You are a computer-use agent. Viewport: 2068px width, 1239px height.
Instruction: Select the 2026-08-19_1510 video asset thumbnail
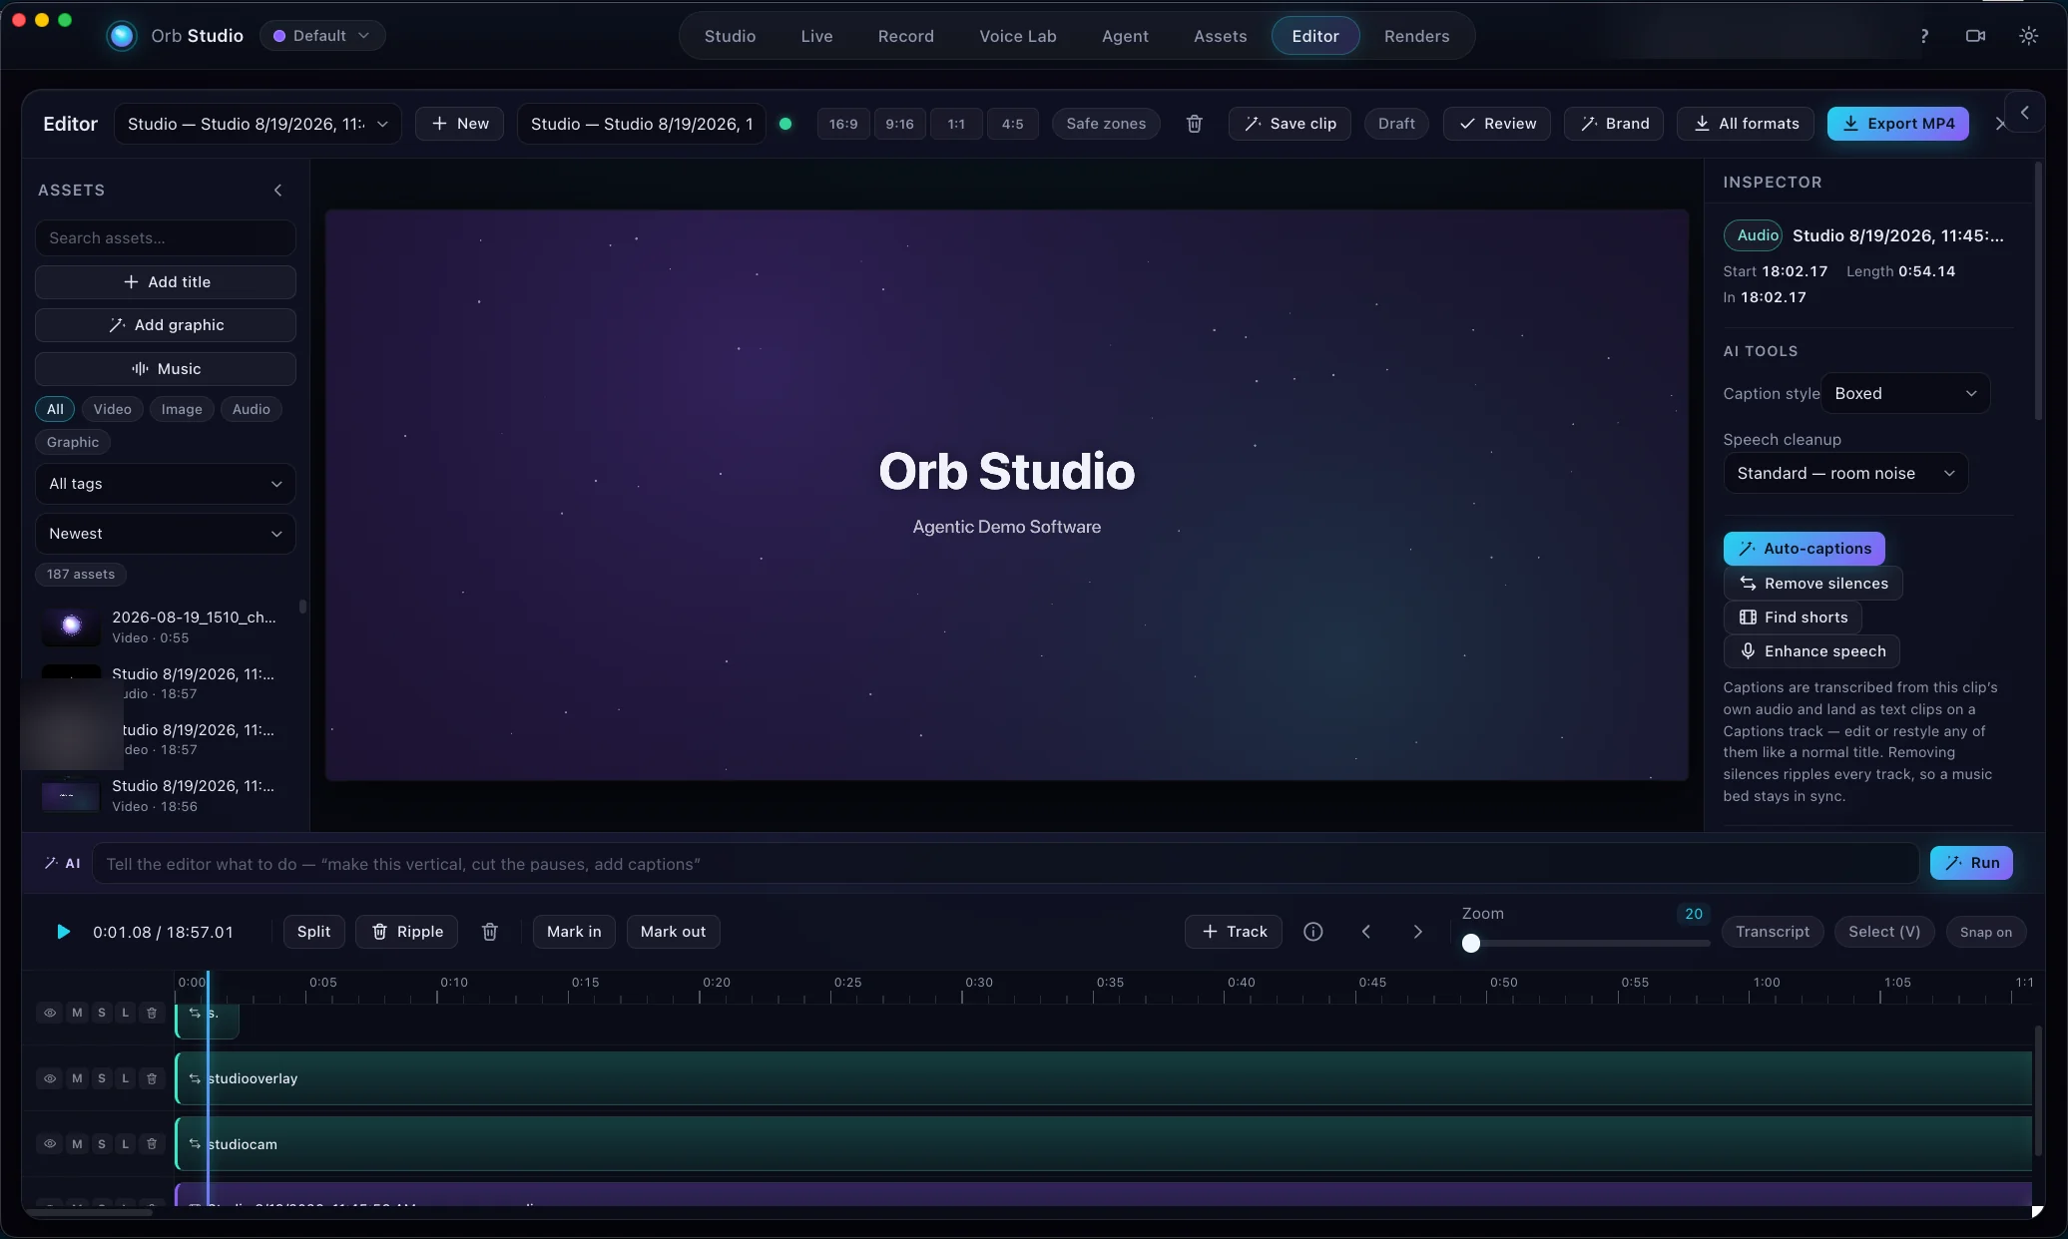[71, 625]
